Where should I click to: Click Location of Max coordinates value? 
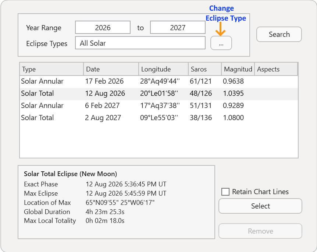point(120,203)
